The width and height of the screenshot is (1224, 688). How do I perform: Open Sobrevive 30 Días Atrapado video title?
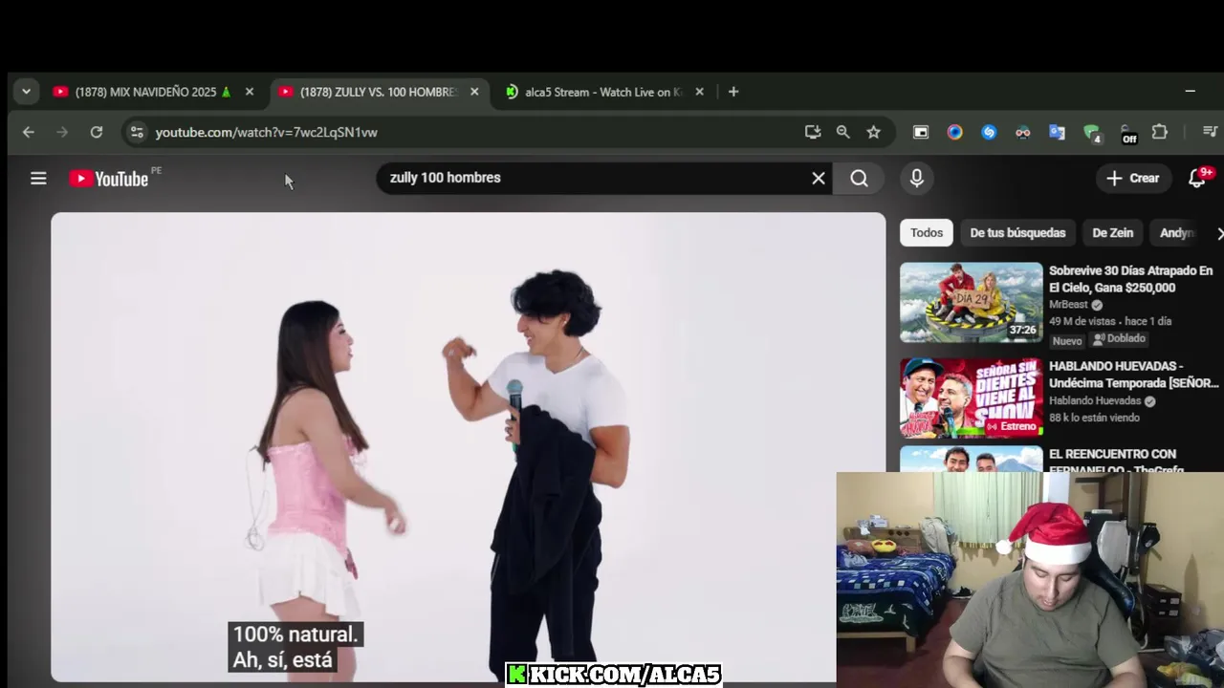[x=1130, y=279]
